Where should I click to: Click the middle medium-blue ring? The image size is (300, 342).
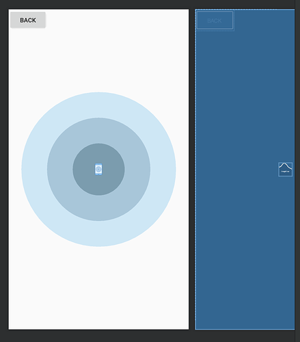[98, 208]
